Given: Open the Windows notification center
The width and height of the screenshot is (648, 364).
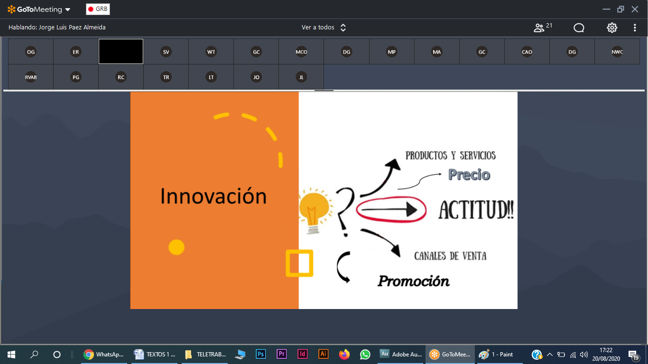Looking at the screenshot, I should pos(633,355).
